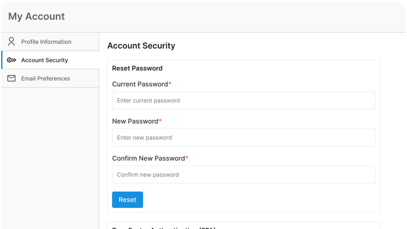407x229 pixels.
Task: Focus the New Password input box
Action: coord(243,137)
